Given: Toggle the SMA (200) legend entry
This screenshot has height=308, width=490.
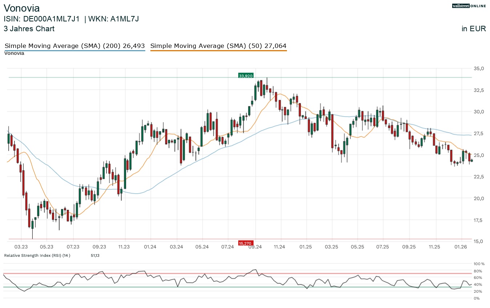Looking at the screenshot, I should click(74, 46).
